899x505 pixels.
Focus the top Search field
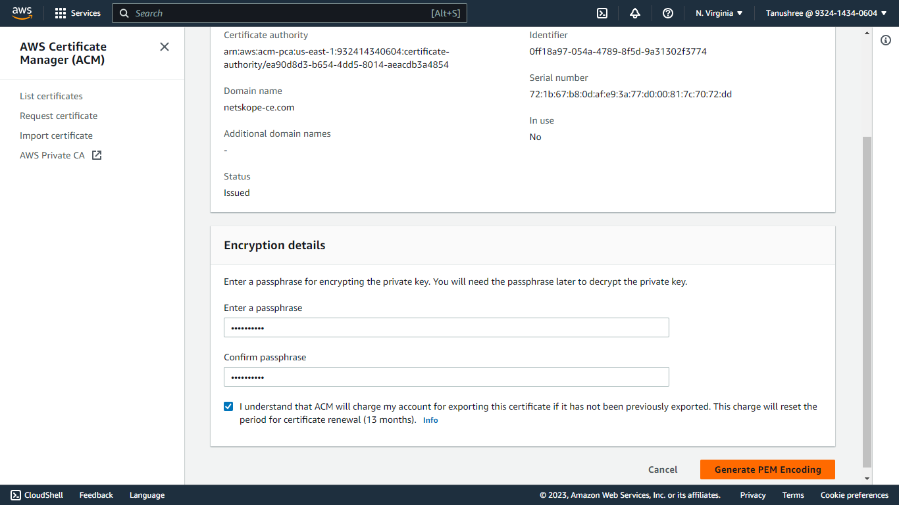(x=290, y=13)
